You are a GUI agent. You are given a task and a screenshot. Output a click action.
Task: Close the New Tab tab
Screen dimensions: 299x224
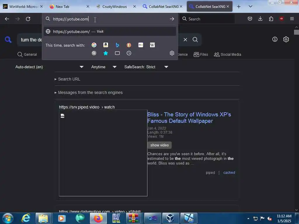pos(88,6)
